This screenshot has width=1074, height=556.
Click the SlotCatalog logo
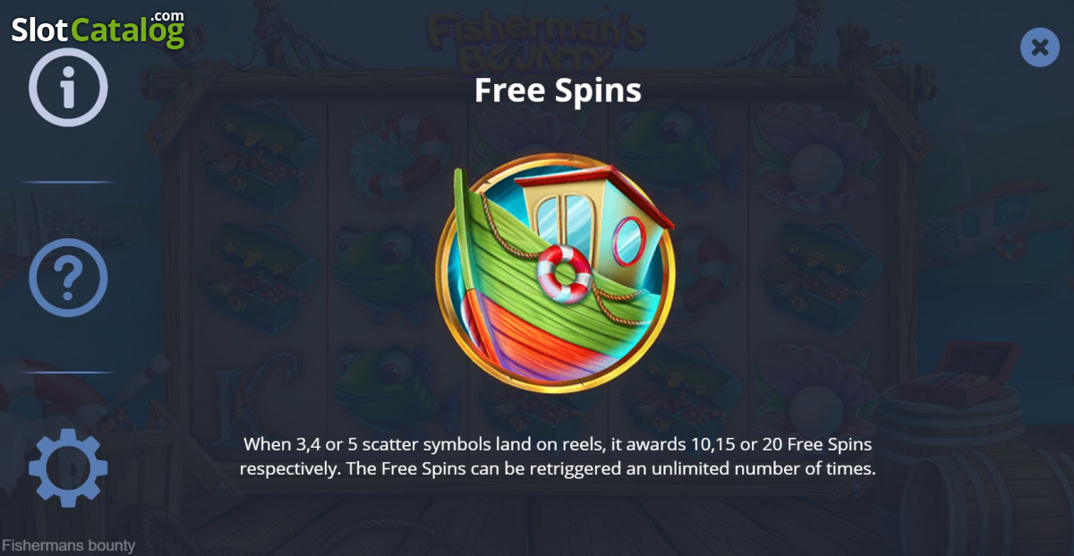[x=98, y=30]
